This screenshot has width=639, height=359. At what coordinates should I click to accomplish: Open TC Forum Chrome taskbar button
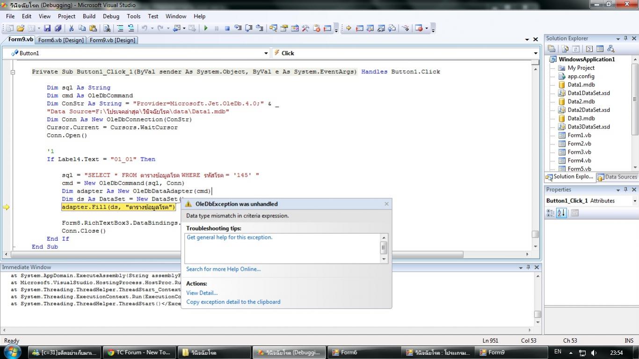point(139,352)
